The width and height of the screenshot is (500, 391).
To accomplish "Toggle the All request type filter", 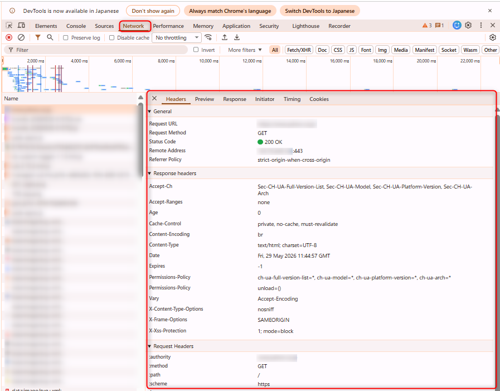I will tap(275, 50).
